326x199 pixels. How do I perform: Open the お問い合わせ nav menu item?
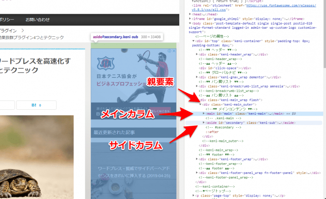click(x=38, y=20)
